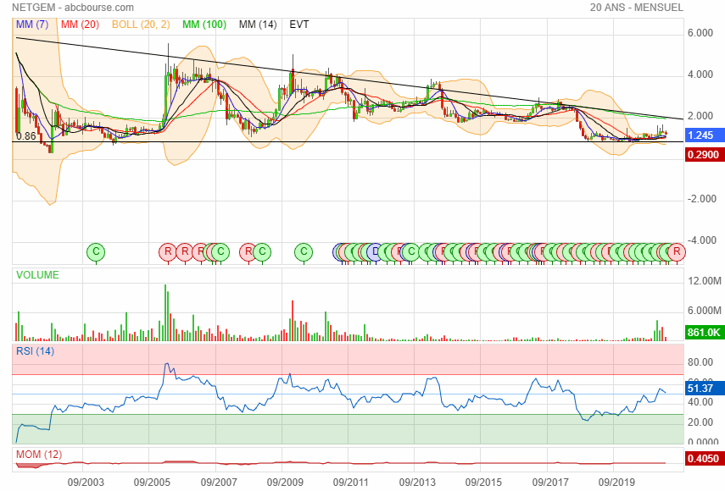Expand the VOLUME panel header
This screenshot has width=725, height=491.
37,275
